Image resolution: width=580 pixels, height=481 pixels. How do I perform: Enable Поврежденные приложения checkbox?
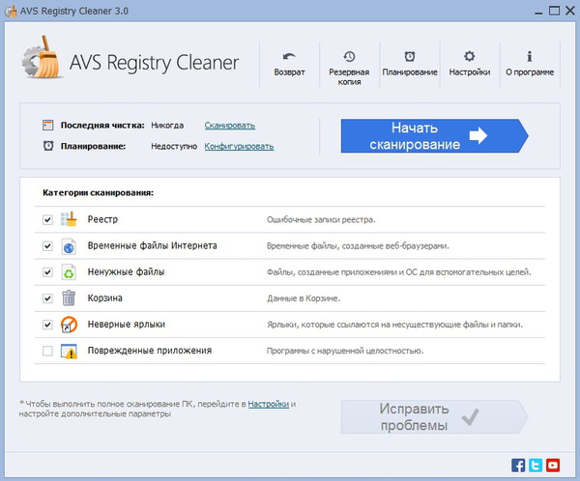[47, 351]
